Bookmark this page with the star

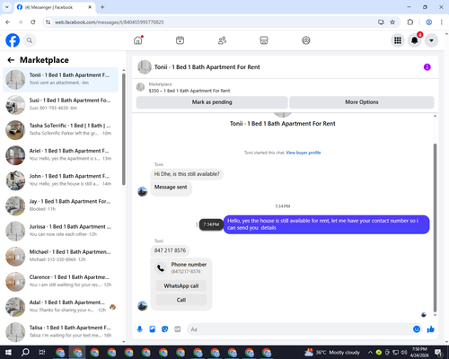point(392,22)
